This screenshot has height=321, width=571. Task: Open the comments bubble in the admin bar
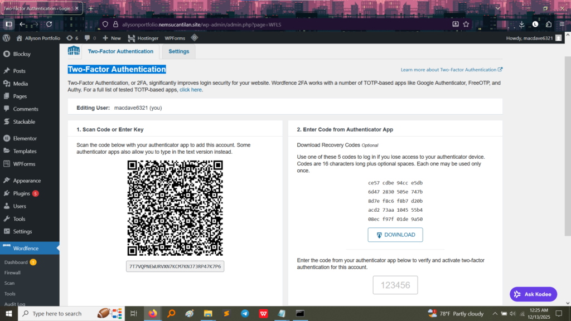coord(90,38)
